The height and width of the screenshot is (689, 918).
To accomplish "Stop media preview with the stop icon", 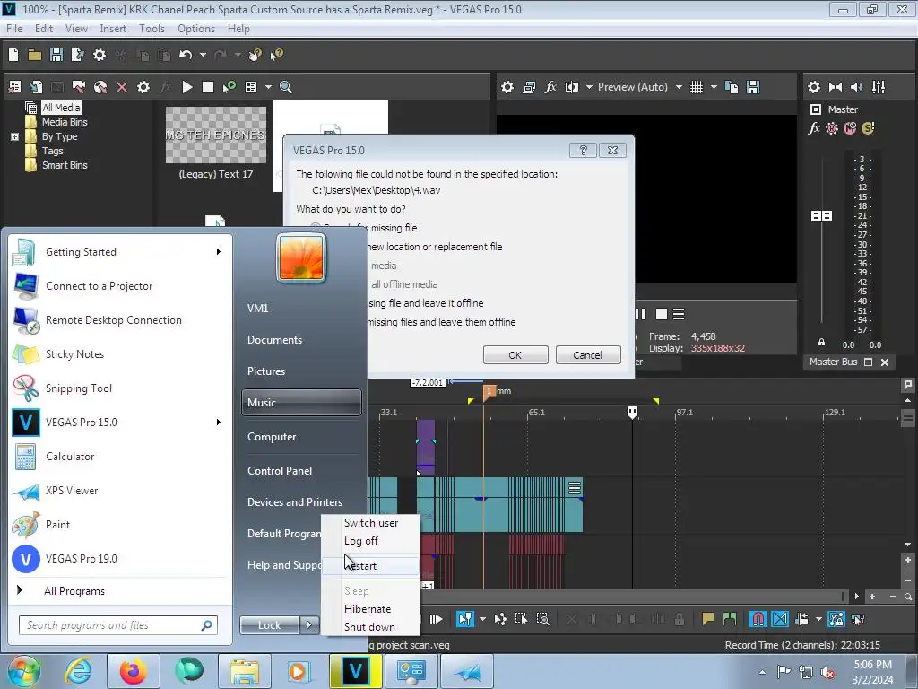I will [207, 87].
